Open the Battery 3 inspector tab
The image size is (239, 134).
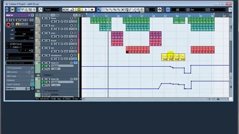tap(18, 89)
